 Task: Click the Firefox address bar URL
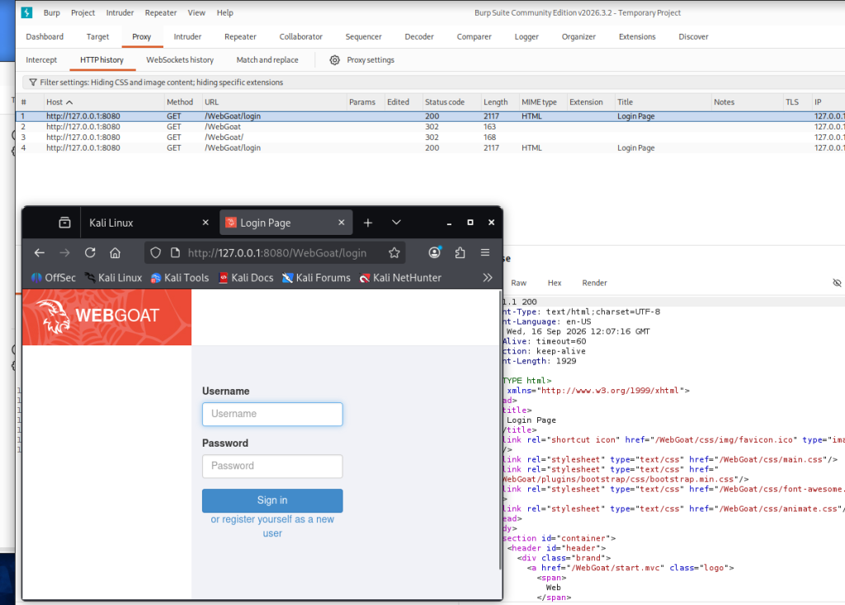[277, 253]
